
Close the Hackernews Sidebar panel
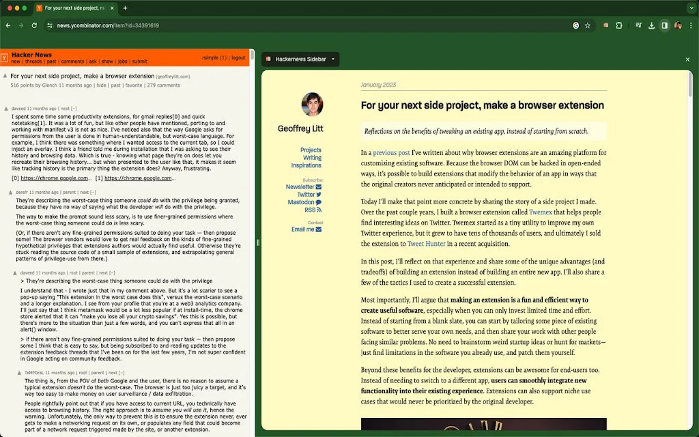pyautogui.click(x=687, y=59)
